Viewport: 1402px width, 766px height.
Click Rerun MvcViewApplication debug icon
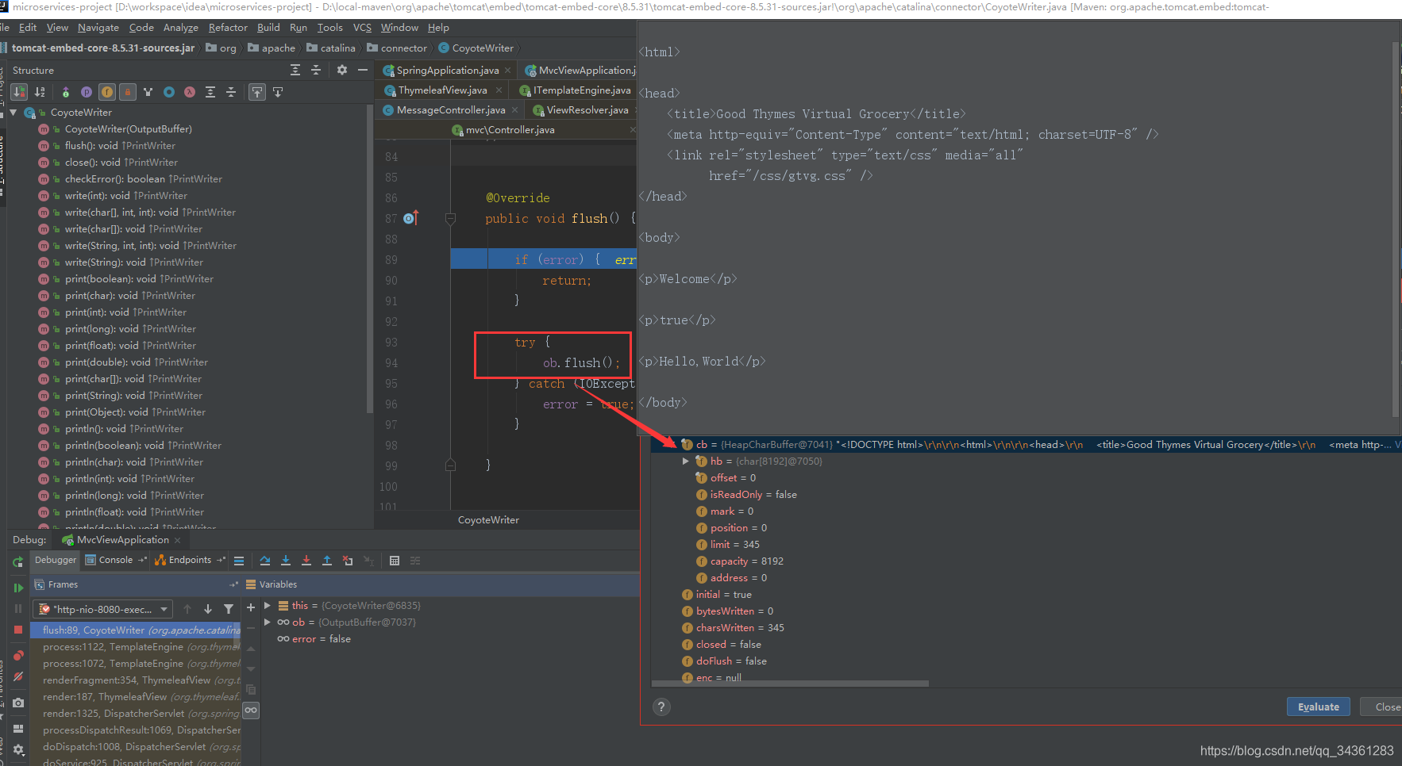coord(17,562)
